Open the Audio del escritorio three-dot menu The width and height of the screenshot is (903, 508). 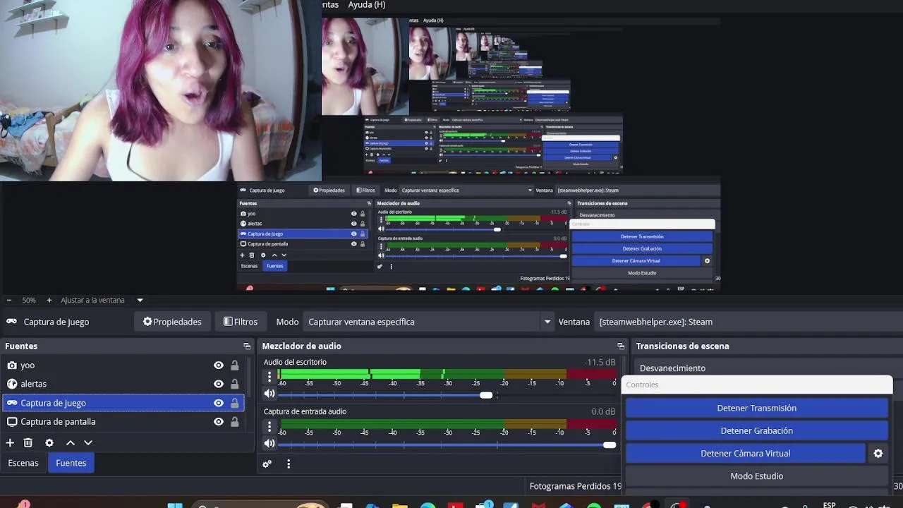269,377
